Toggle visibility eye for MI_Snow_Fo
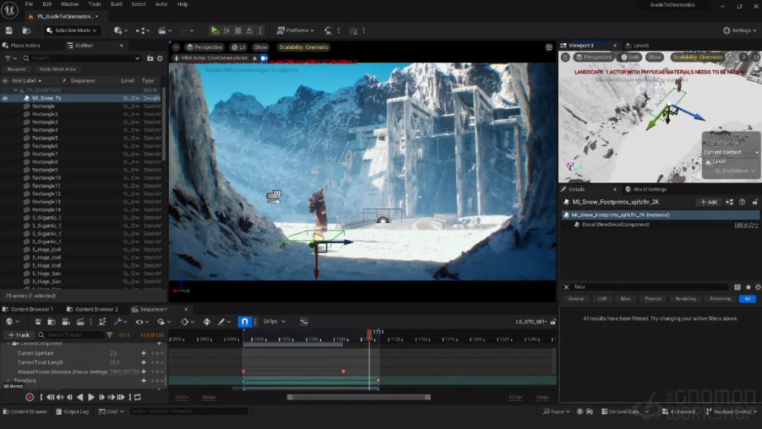Screen dimensions: 762x429 click(5, 98)
